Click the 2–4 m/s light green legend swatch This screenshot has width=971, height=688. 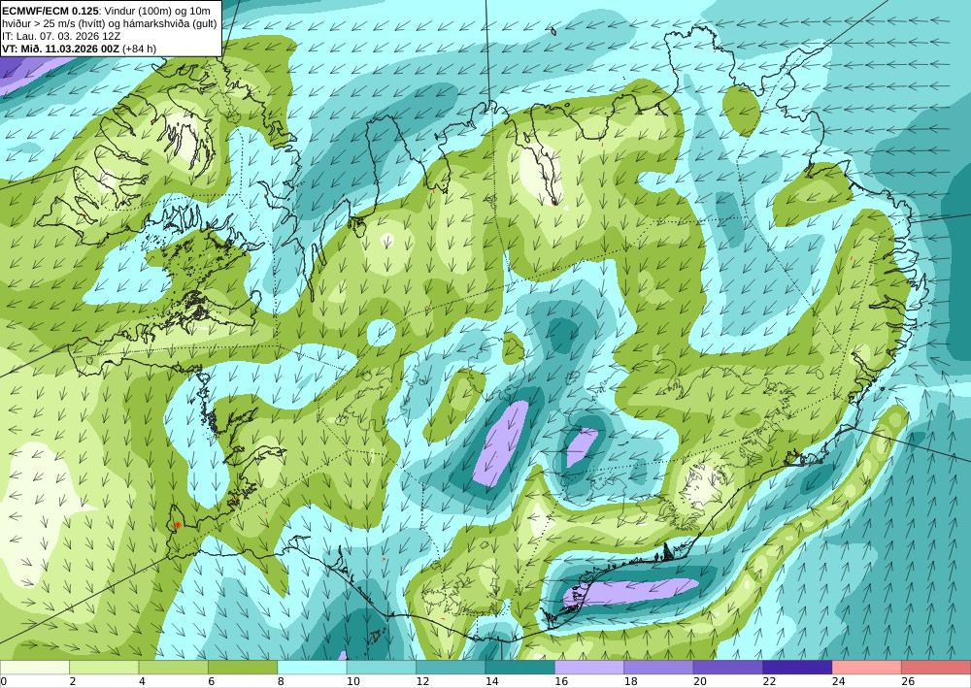104,668
